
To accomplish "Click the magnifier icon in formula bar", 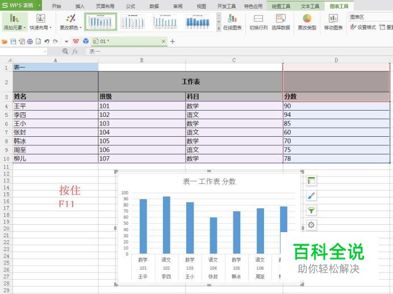I will (x=65, y=51).
